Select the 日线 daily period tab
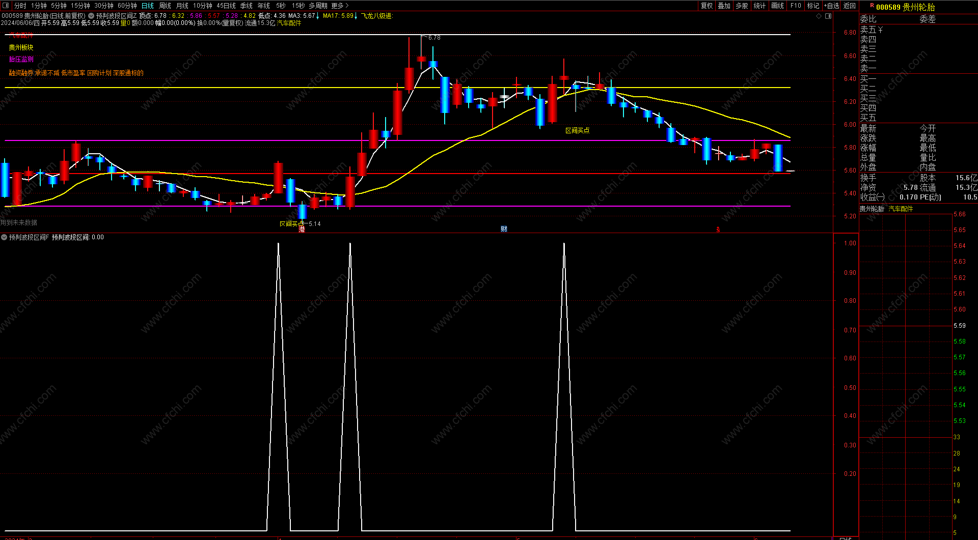978x540 pixels. [148, 6]
